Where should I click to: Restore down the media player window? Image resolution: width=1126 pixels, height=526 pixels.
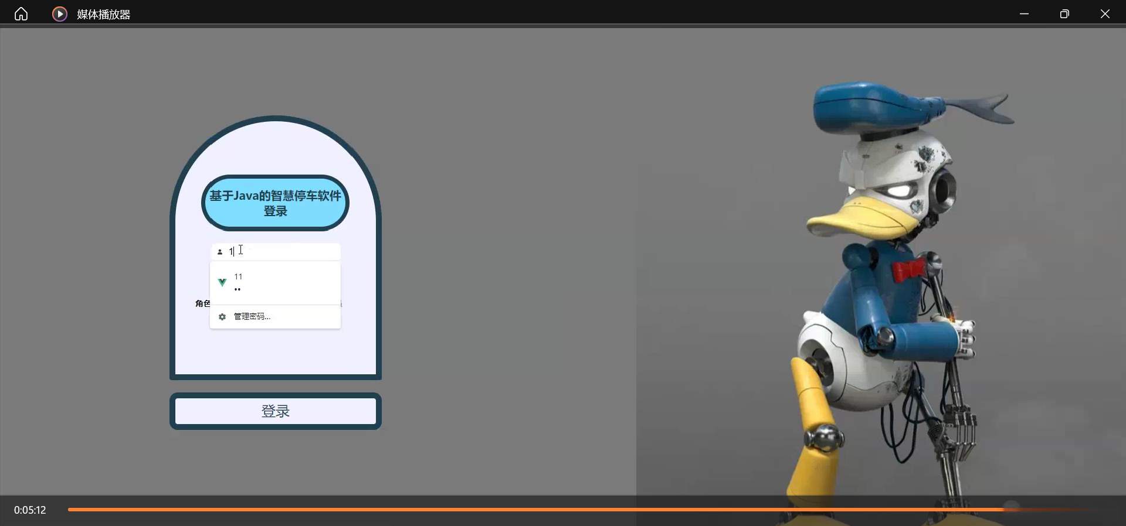1064,13
